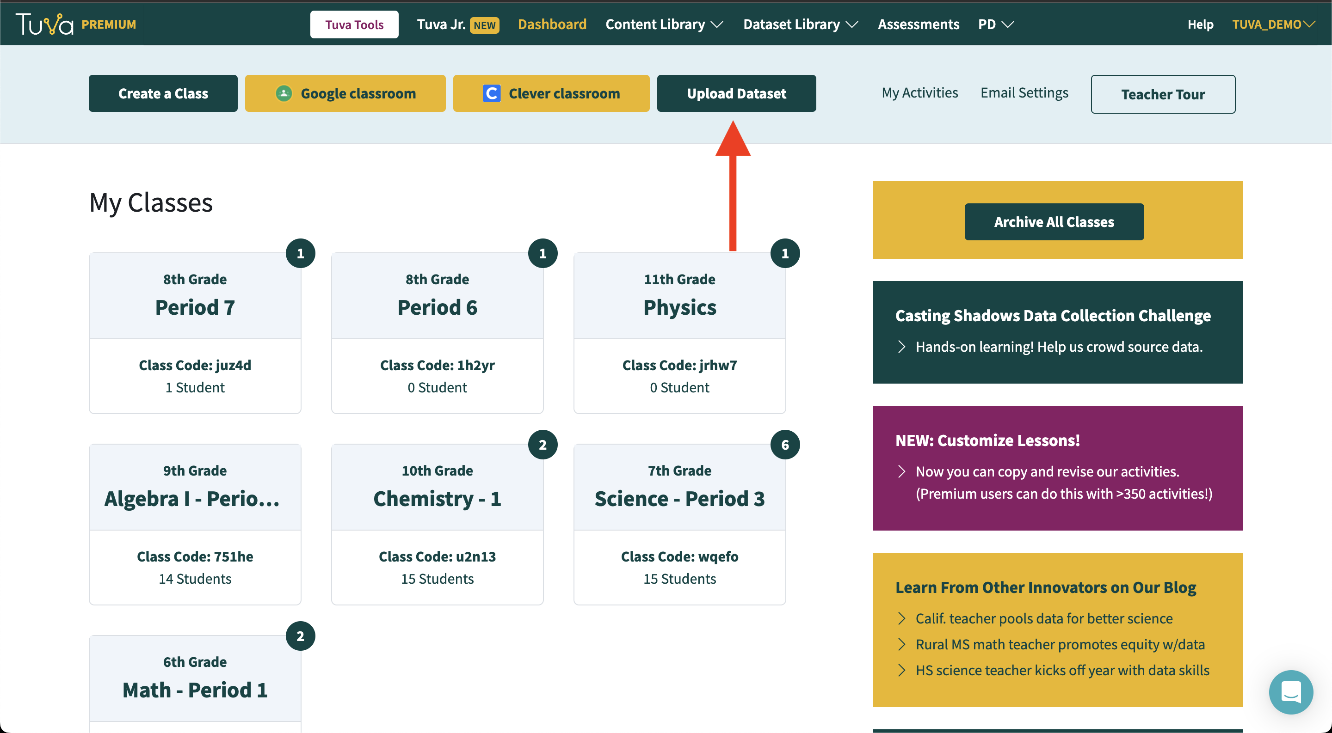Screen dimensions: 1332x733
Task: Open Assessments in top navigation
Action: click(919, 24)
